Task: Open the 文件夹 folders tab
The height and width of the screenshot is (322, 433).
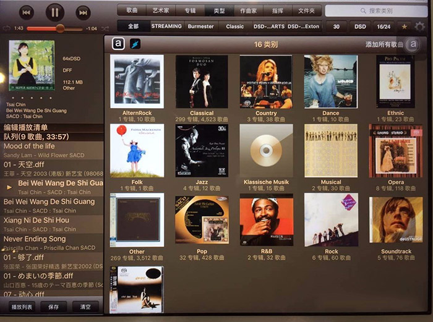Action: pos(307,11)
